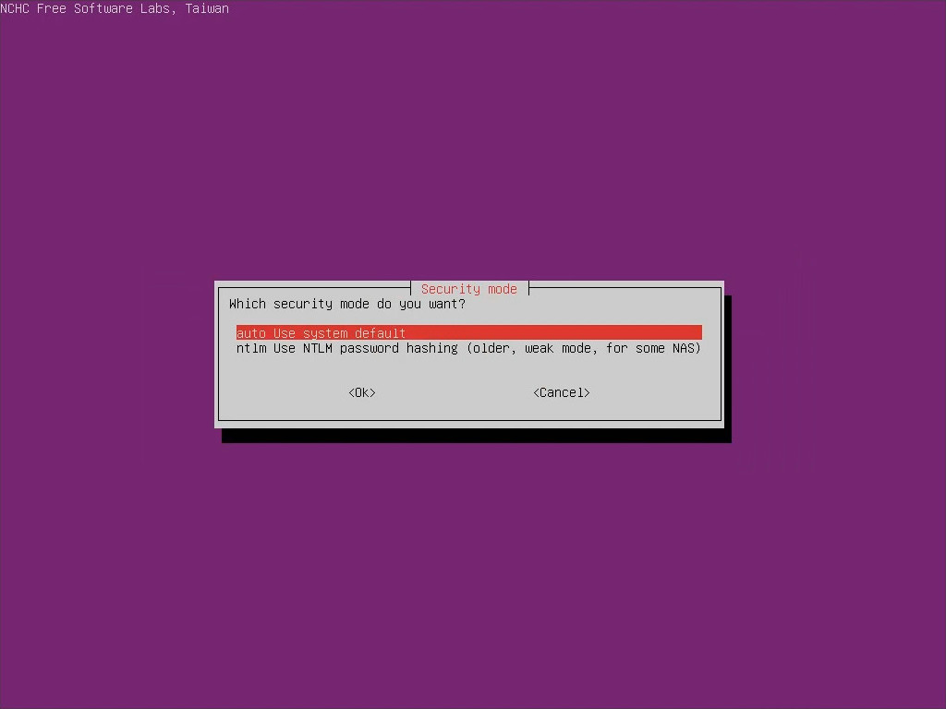Click the "auto" tag in the highlighted row
Image resolution: width=946 pixels, height=709 pixels.
coord(251,333)
